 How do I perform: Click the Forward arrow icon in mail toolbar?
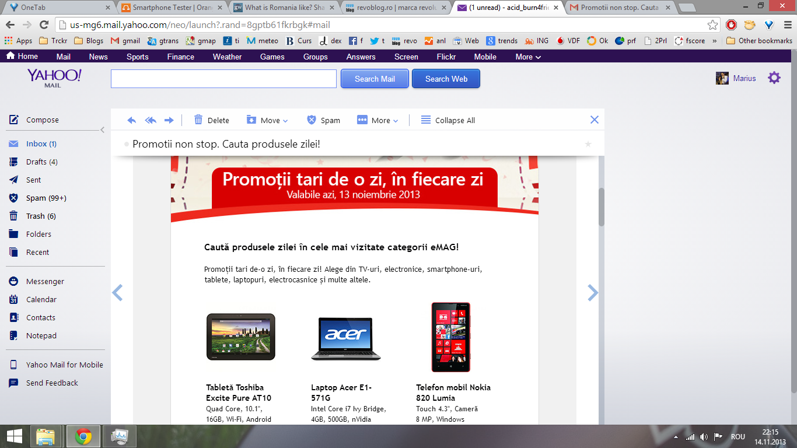coord(169,120)
